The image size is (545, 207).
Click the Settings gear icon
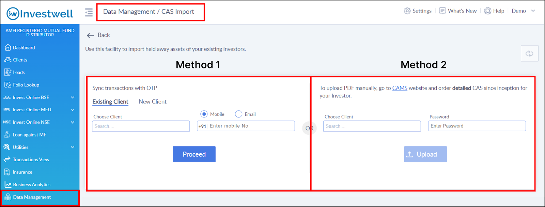pos(407,11)
